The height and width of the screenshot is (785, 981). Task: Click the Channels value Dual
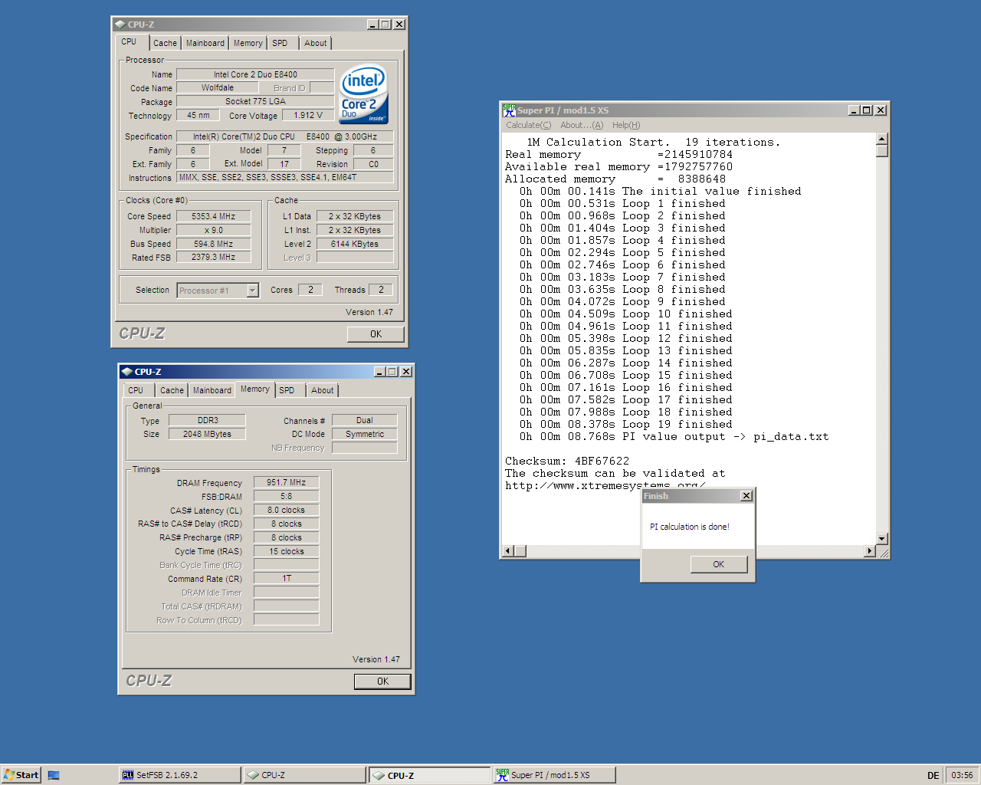pyautogui.click(x=365, y=421)
